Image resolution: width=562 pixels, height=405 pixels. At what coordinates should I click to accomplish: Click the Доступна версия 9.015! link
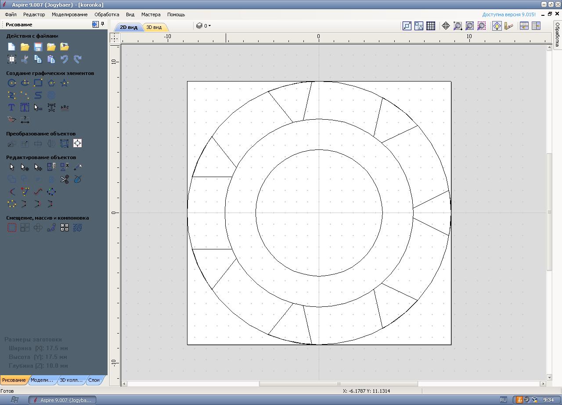[508, 14]
